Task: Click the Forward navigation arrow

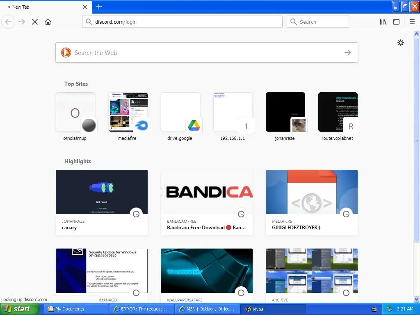Action: 22,22
